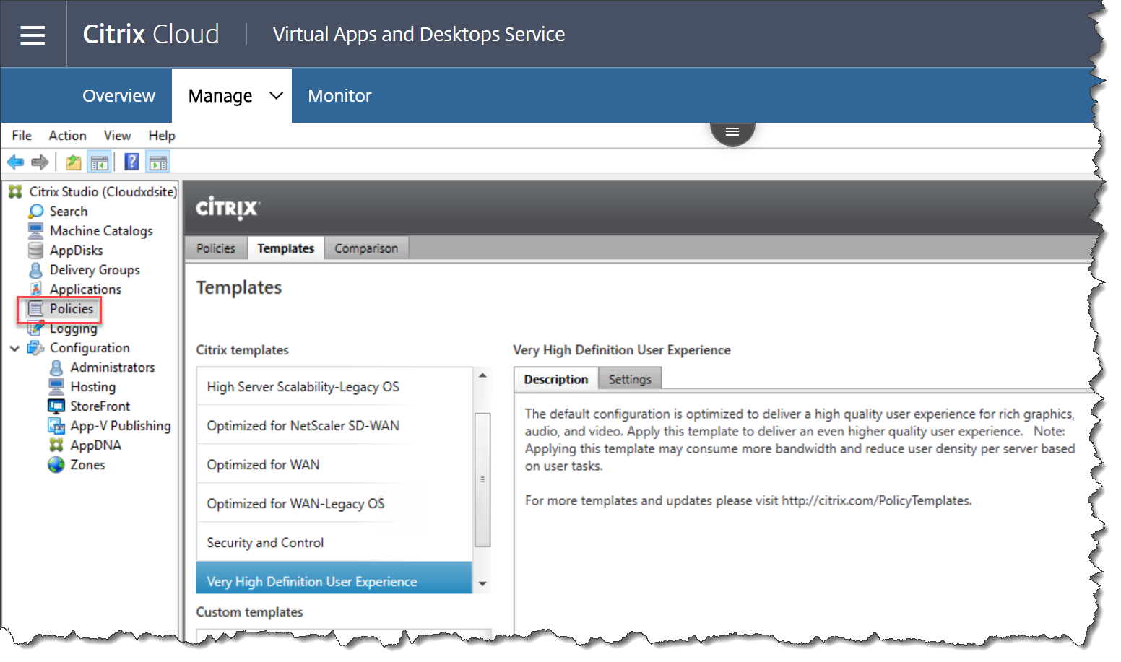
Task: Select High Server Scalability-Legacy OS template
Action: [334, 387]
